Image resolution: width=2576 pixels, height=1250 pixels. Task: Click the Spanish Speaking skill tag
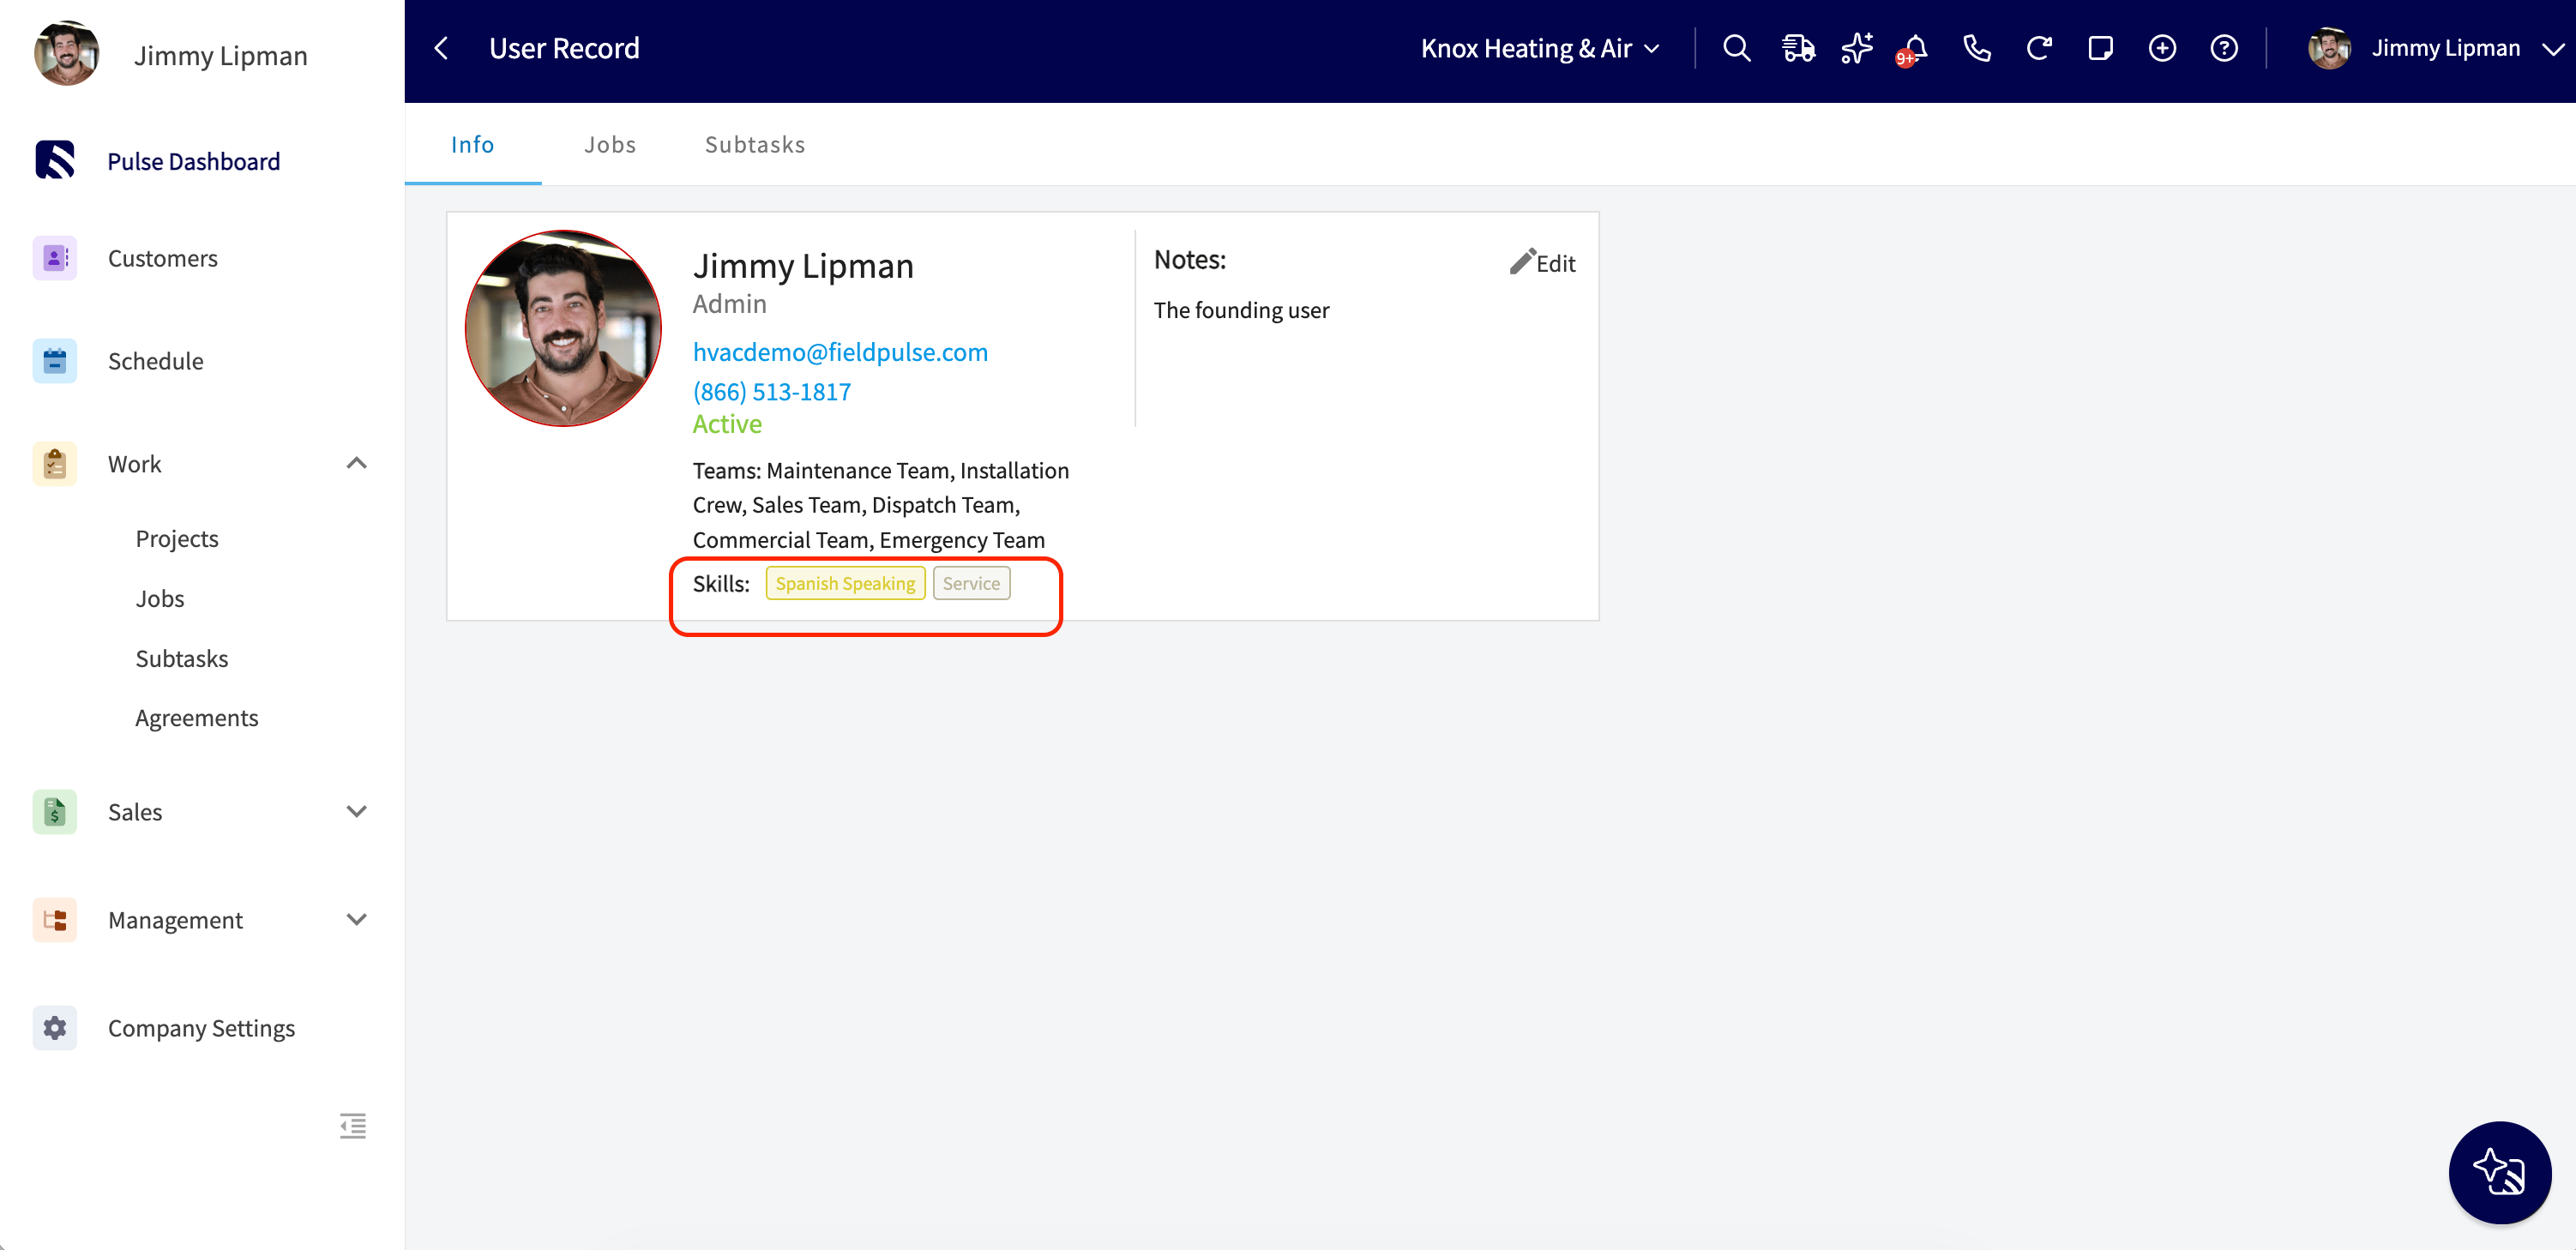[x=845, y=583]
